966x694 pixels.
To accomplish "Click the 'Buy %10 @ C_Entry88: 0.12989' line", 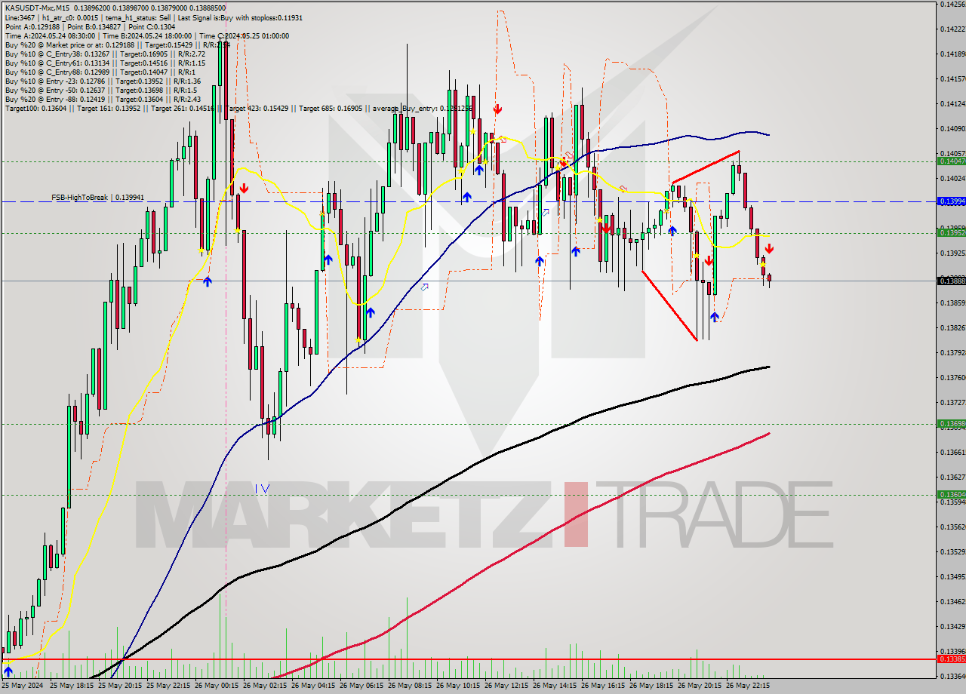I will 101,72.
